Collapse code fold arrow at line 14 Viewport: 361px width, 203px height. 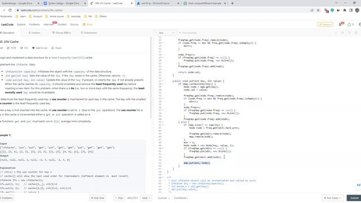tap(163, 43)
